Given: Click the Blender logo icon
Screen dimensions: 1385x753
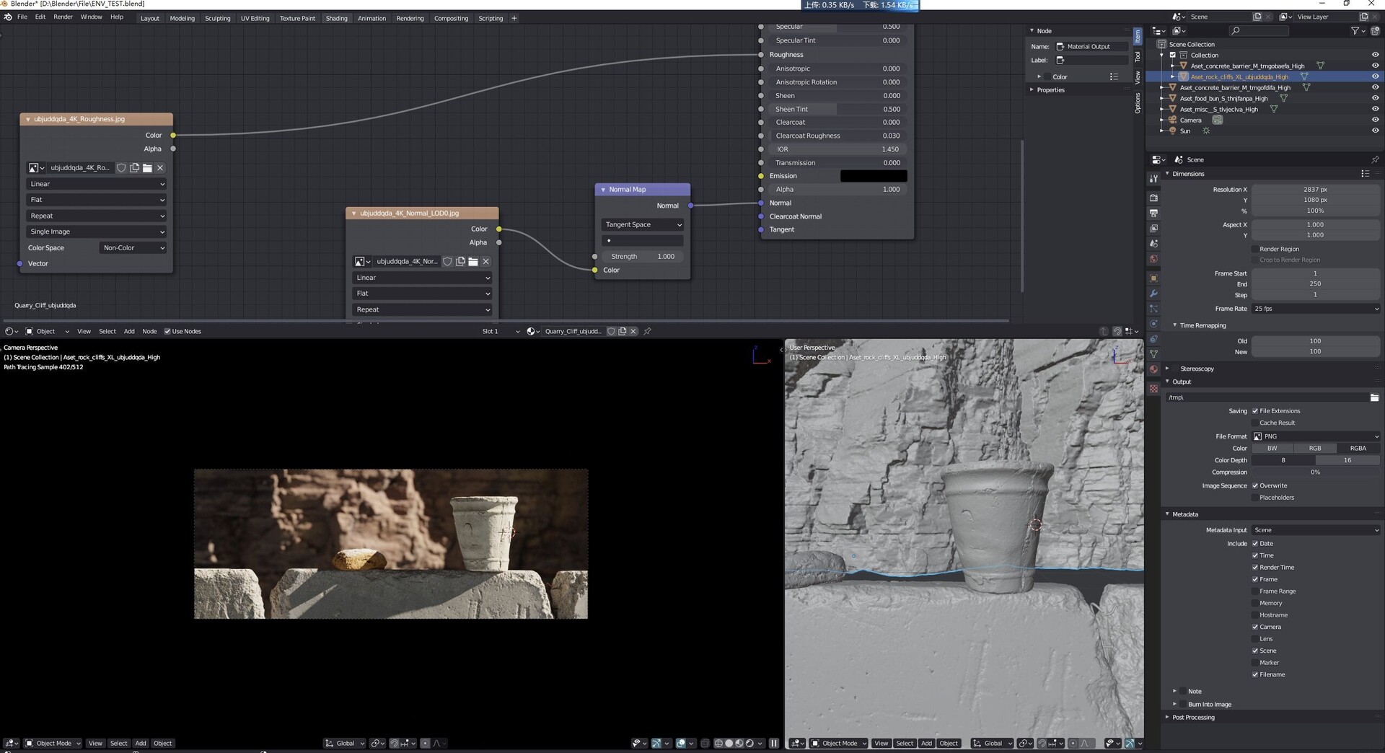Looking at the screenshot, I should [7, 17].
